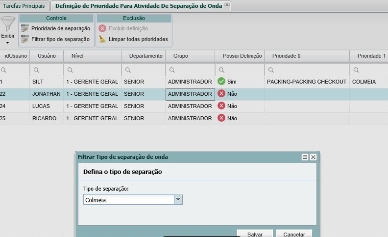
Task: Click the search icon under Prioridade 0 column
Action: point(271,70)
